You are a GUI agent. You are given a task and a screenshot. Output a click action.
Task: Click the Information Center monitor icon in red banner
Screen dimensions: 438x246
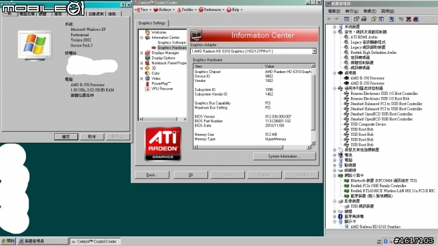pyautogui.click(x=196, y=36)
